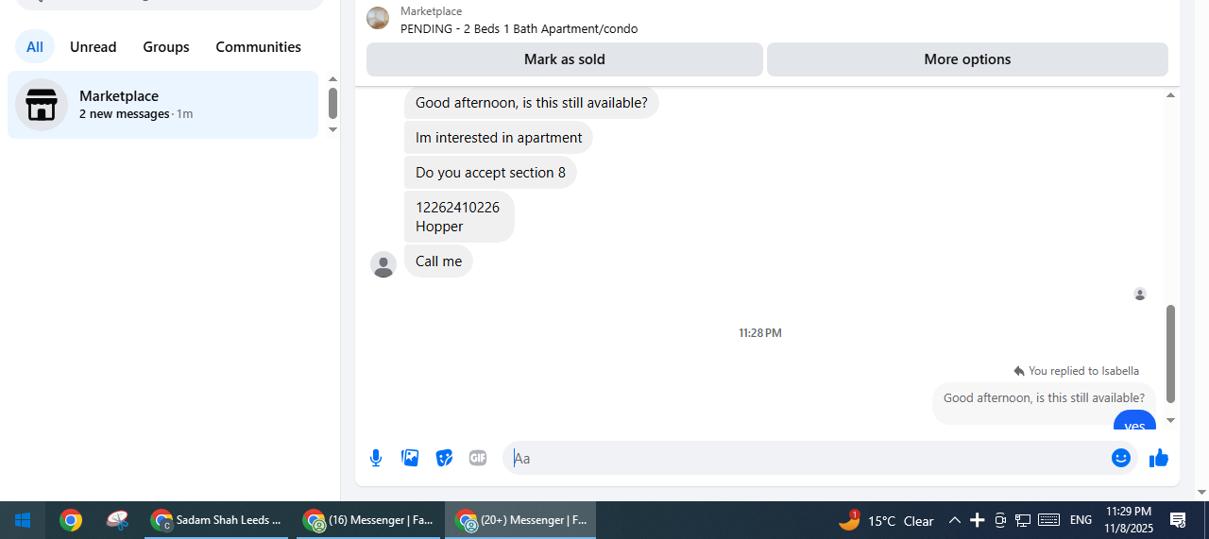Click the chat messages scroll-up arrow
The height and width of the screenshot is (539, 1209).
[1171, 95]
